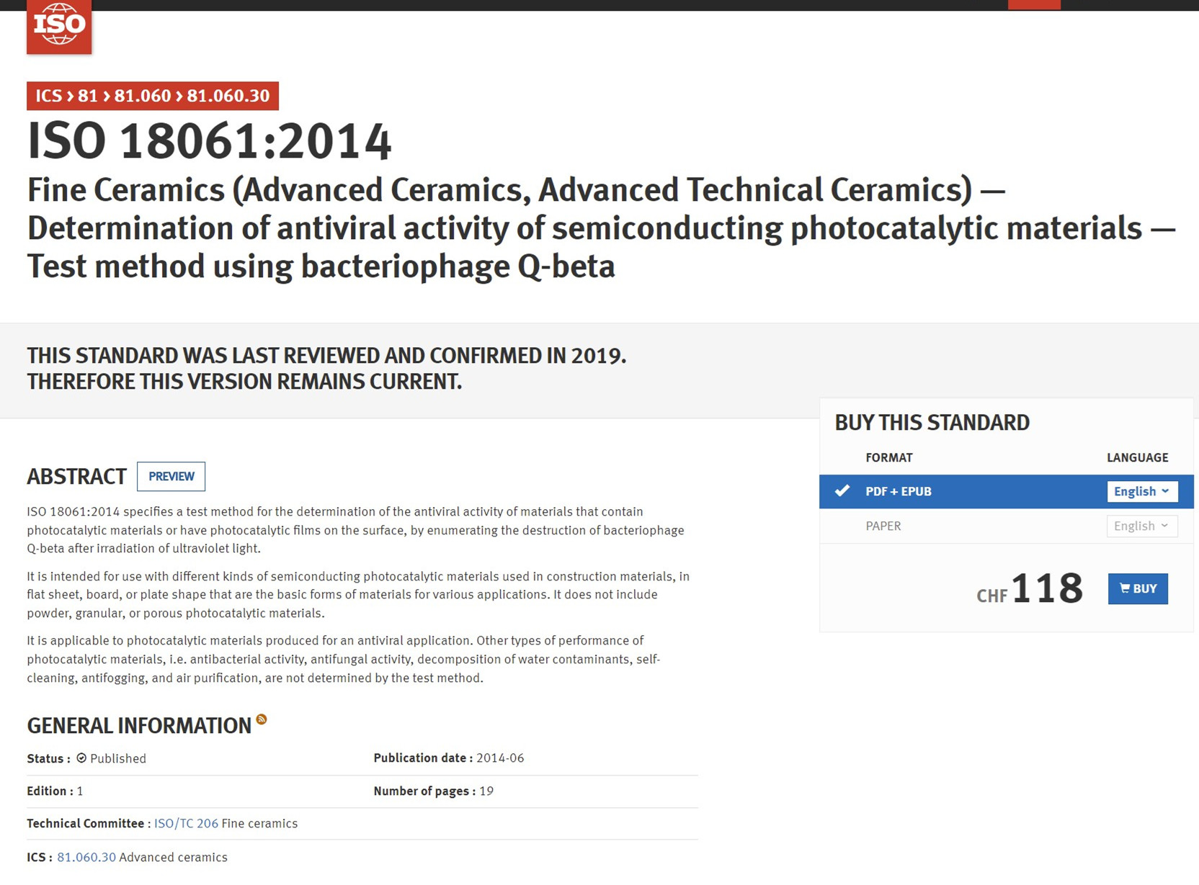This screenshot has width=1199, height=885.
Task: Go to ICS 81 in the breadcrumb
Action: point(88,96)
